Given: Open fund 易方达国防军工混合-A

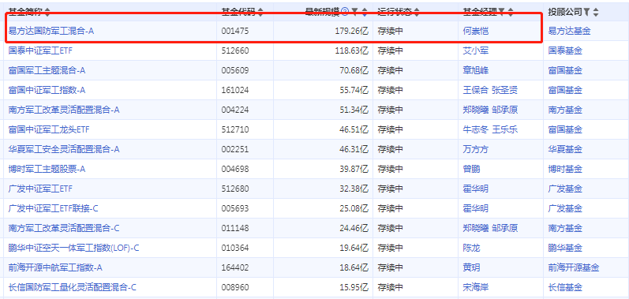Looking at the screenshot, I should pyautogui.click(x=51, y=31).
